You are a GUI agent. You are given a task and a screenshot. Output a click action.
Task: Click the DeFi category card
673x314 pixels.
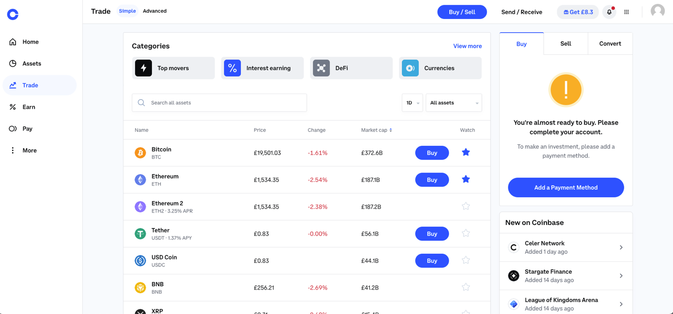[351, 68]
